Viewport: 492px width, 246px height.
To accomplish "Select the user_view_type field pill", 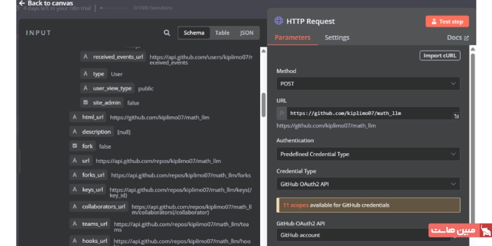I will pyautogui.click(x=107, y=88).
